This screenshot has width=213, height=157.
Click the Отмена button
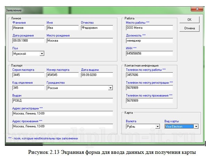(x=189, y=28)
